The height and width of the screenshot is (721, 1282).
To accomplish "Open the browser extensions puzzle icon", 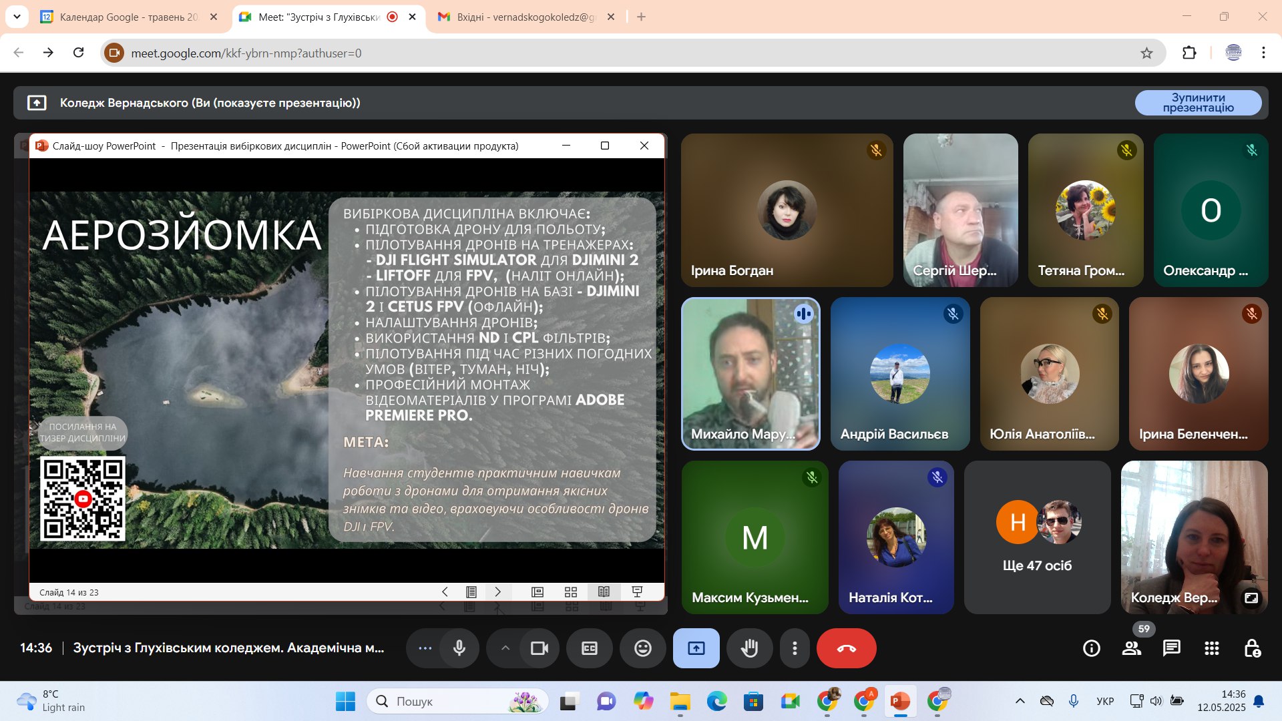I will (1189, 53).
